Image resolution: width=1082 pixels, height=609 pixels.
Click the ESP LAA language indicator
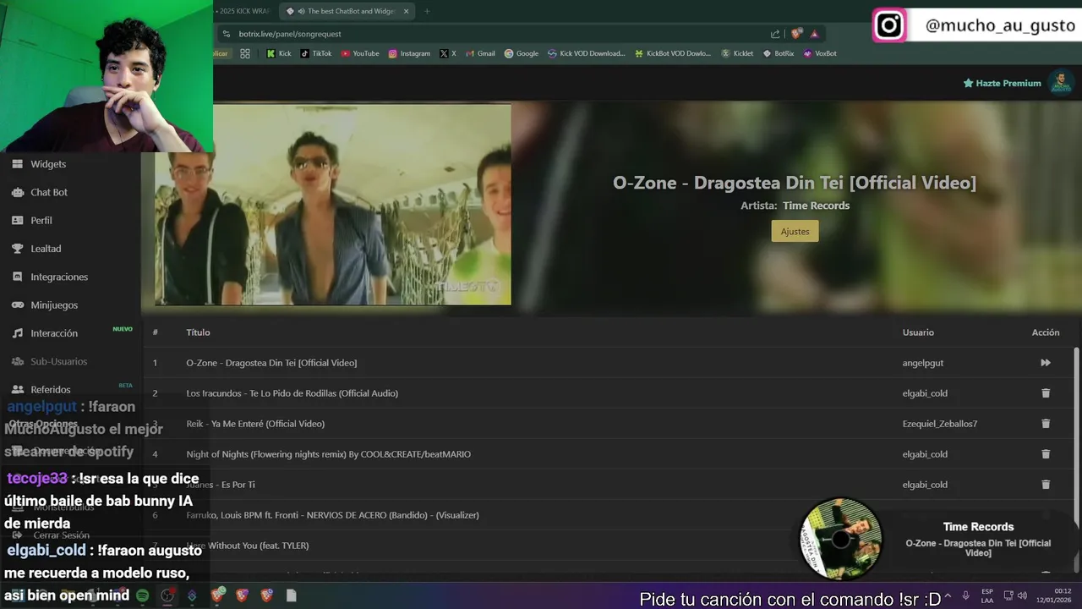pyautogui.click(x=987, y=595)
